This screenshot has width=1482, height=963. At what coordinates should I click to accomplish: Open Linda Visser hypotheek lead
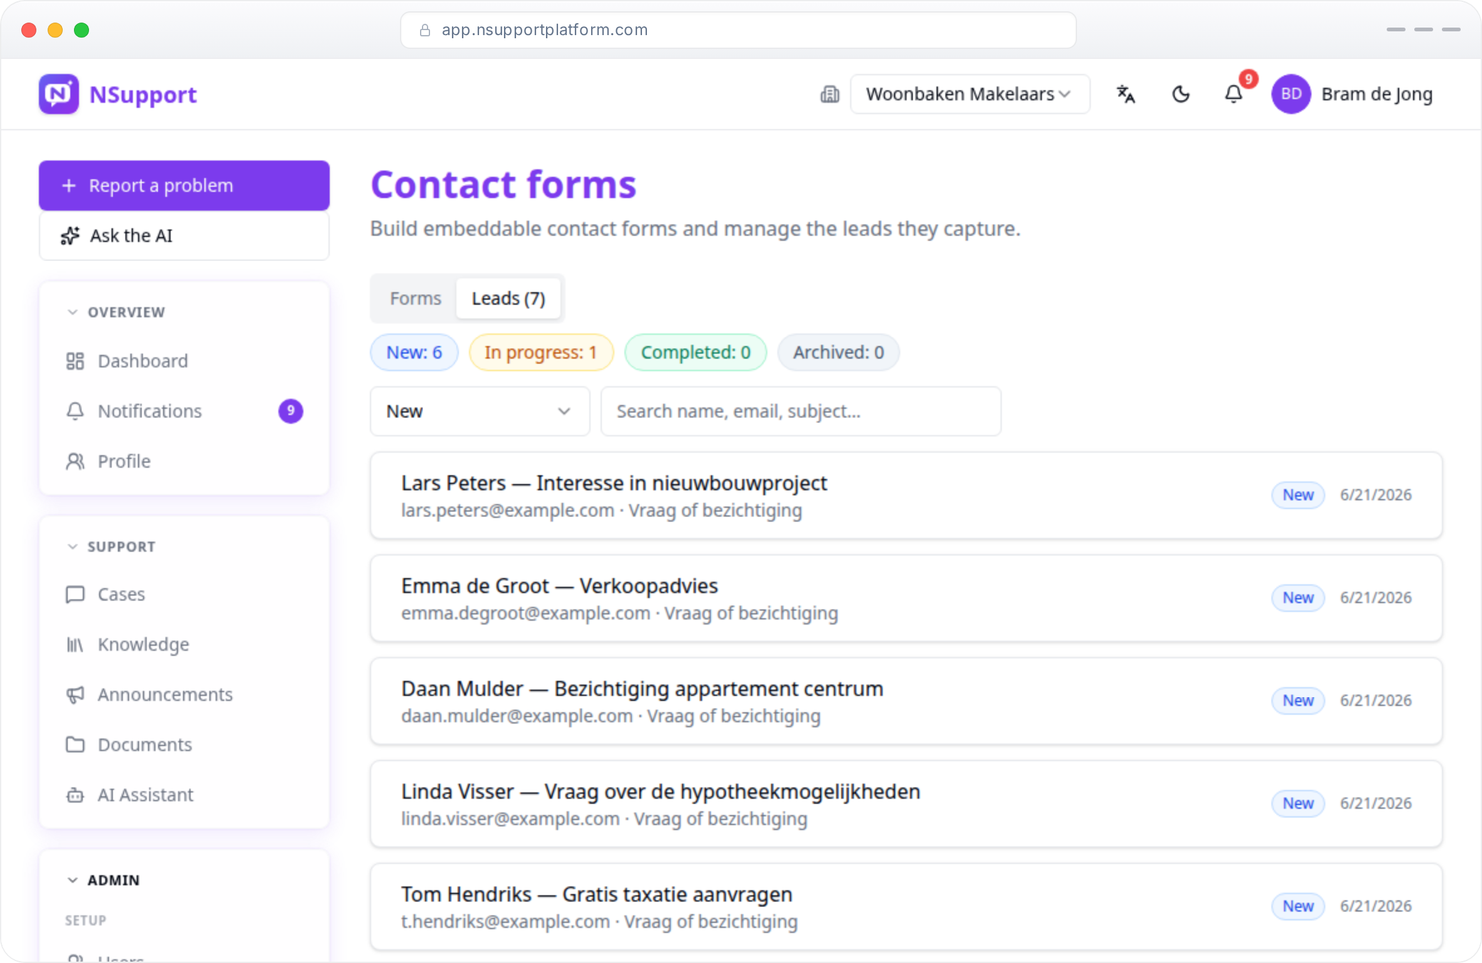907,804
